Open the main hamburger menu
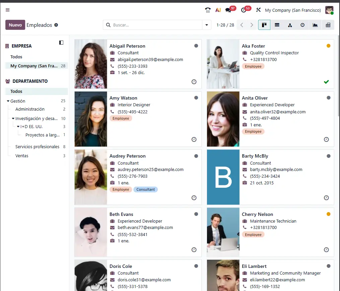This screenshot has height=291, width=340. (x=8, y=10)
